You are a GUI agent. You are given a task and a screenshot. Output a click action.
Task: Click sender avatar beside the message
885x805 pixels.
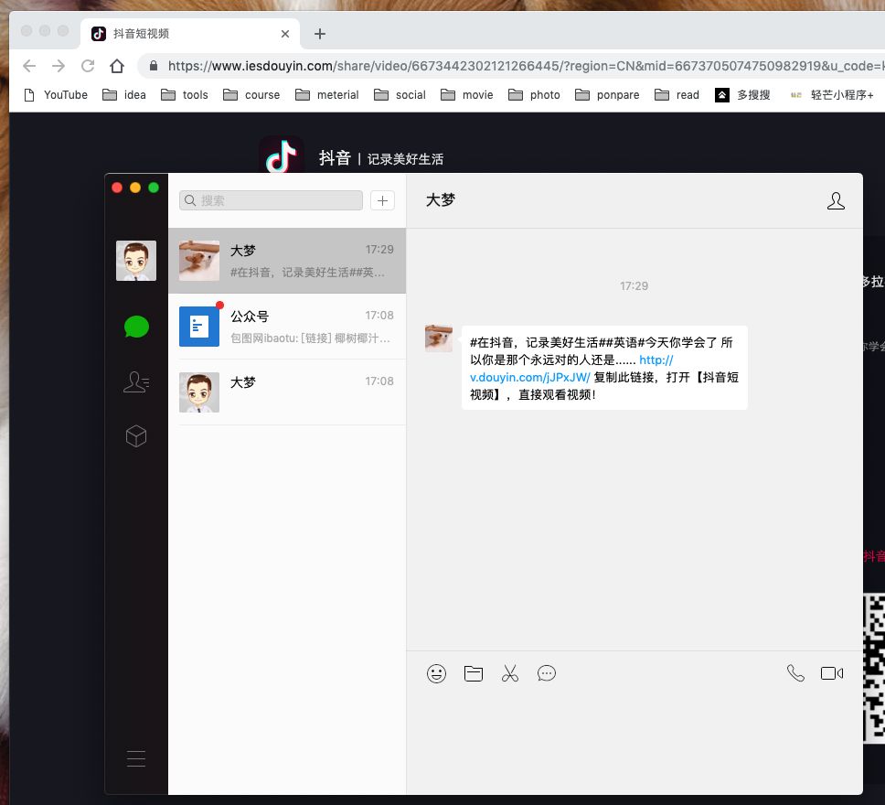(x=439, y=338)
